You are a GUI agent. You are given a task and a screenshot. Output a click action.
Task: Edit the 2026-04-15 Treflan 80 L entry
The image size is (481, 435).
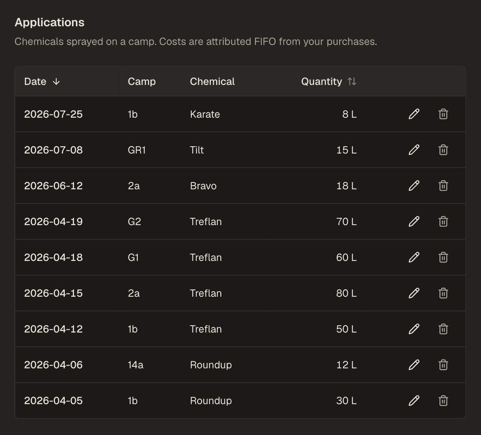[x=414, y=293]
